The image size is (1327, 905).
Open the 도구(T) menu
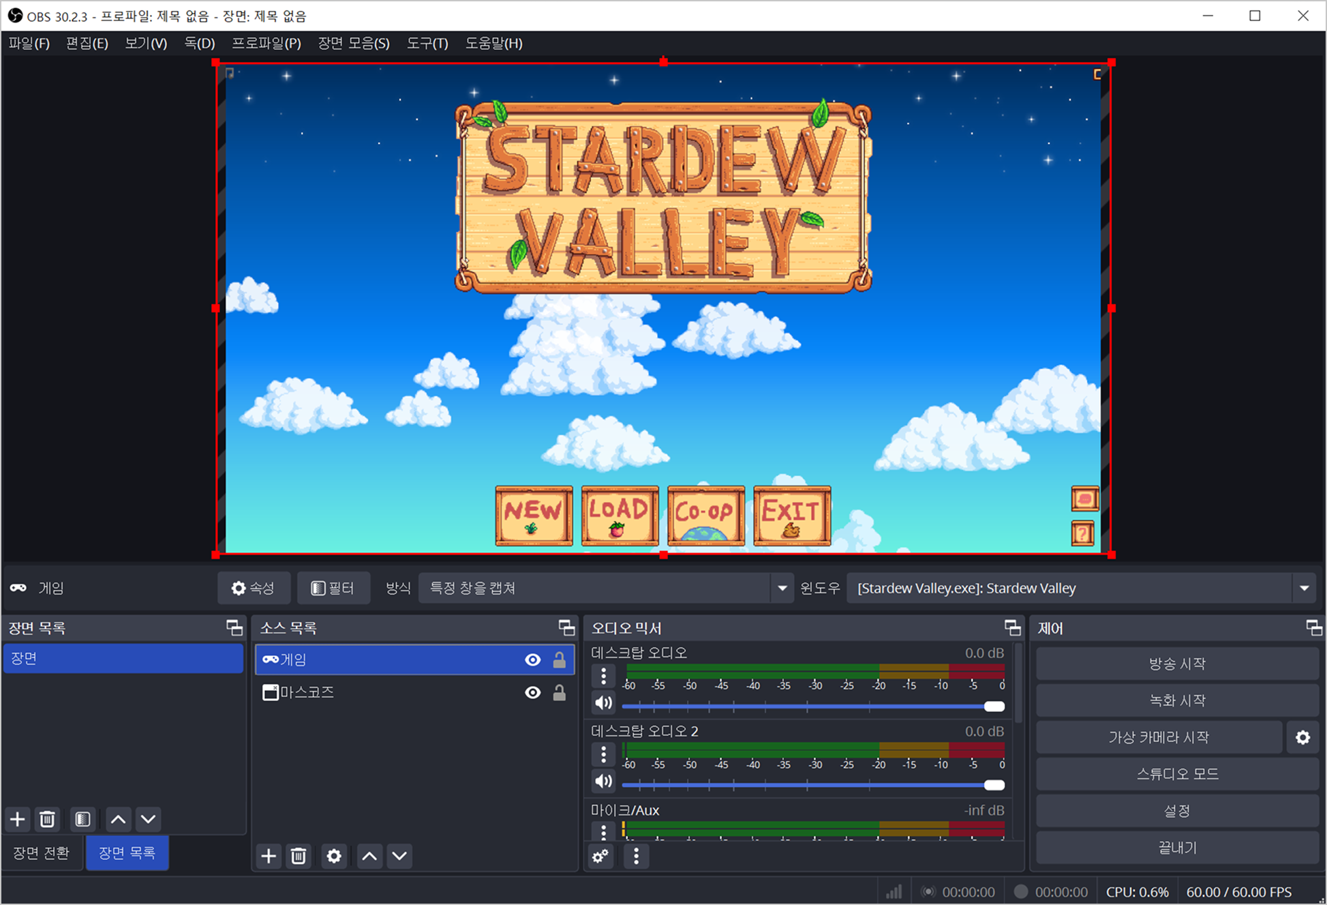pos(427,43)
